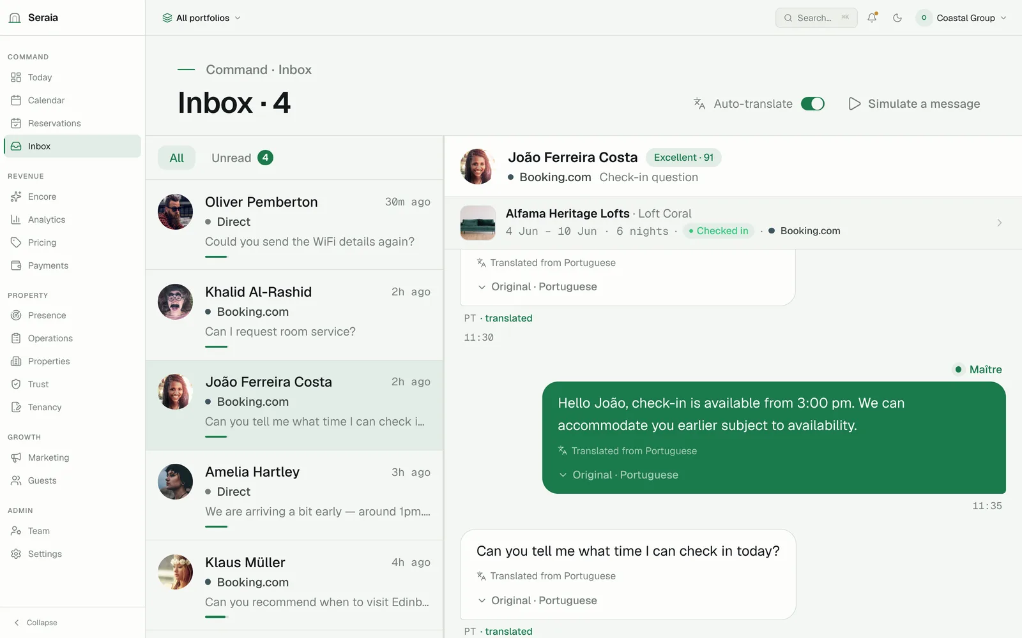Click translated link below last message
Viewport: 1022px width, 638px height.
click(x=508, y=632)
